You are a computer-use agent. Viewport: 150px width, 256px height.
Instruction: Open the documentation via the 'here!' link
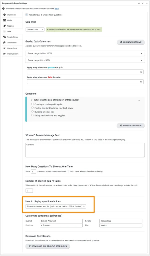(57, 9)
